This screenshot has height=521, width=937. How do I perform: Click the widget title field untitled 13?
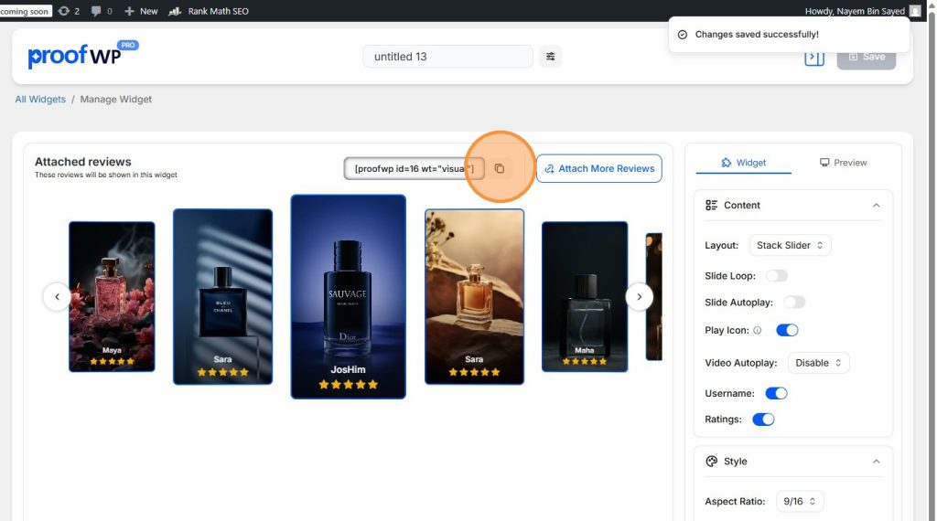(x=447, y=57)
